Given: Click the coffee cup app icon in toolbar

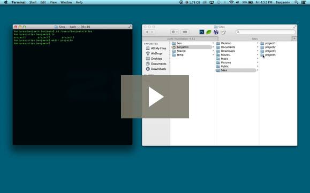Looking at the screenshot, I should [223, 32].
